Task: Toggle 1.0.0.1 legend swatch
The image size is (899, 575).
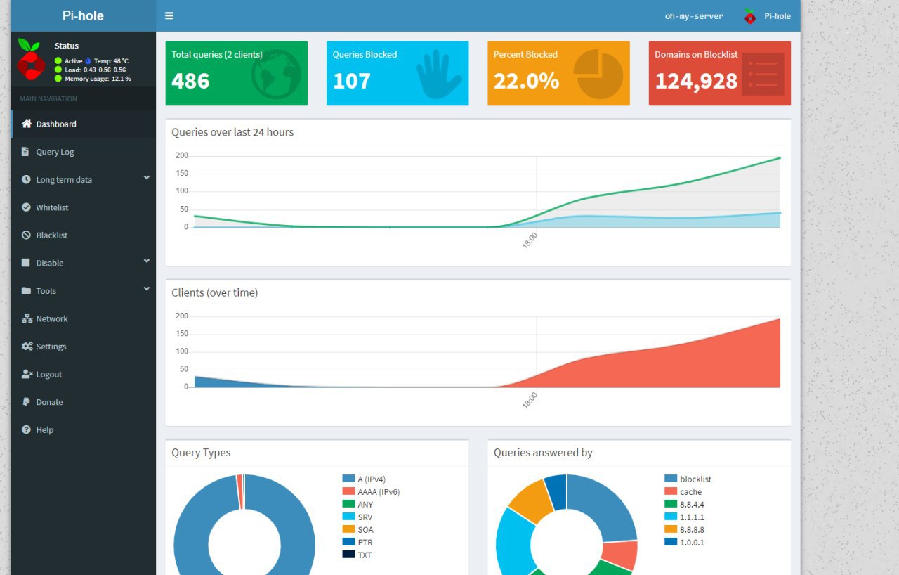Action: coord(671,543)
